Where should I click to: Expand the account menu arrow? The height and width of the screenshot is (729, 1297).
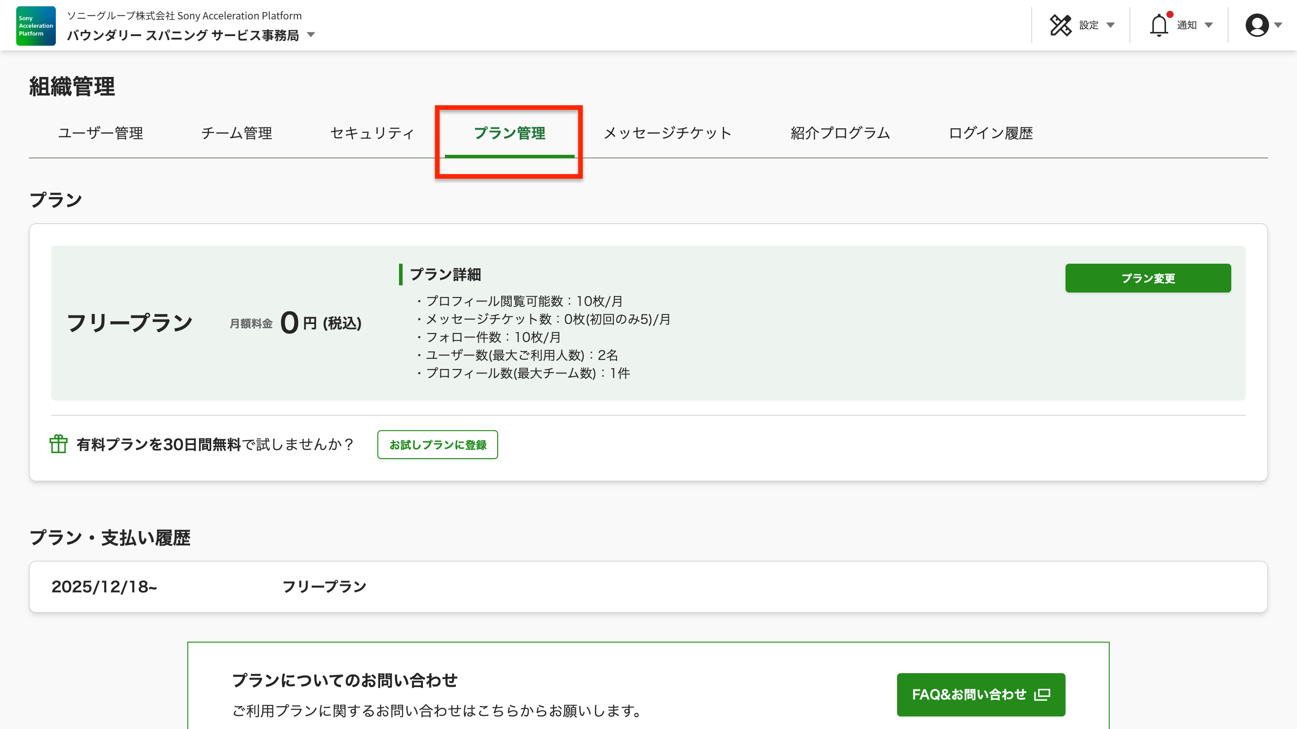click(x=1278, y=25)
